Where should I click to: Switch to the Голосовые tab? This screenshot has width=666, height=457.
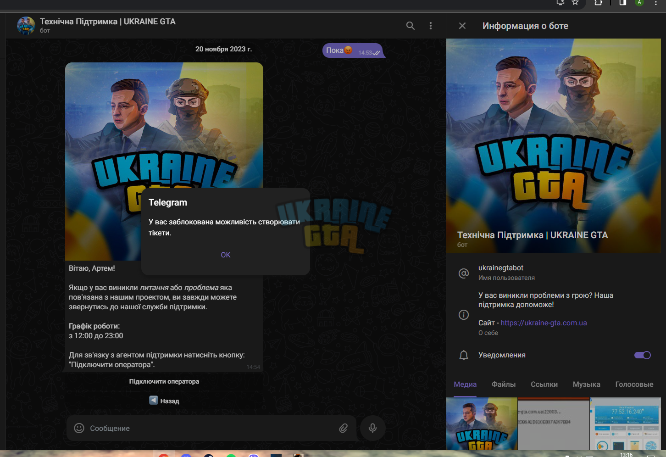point(634,385)
